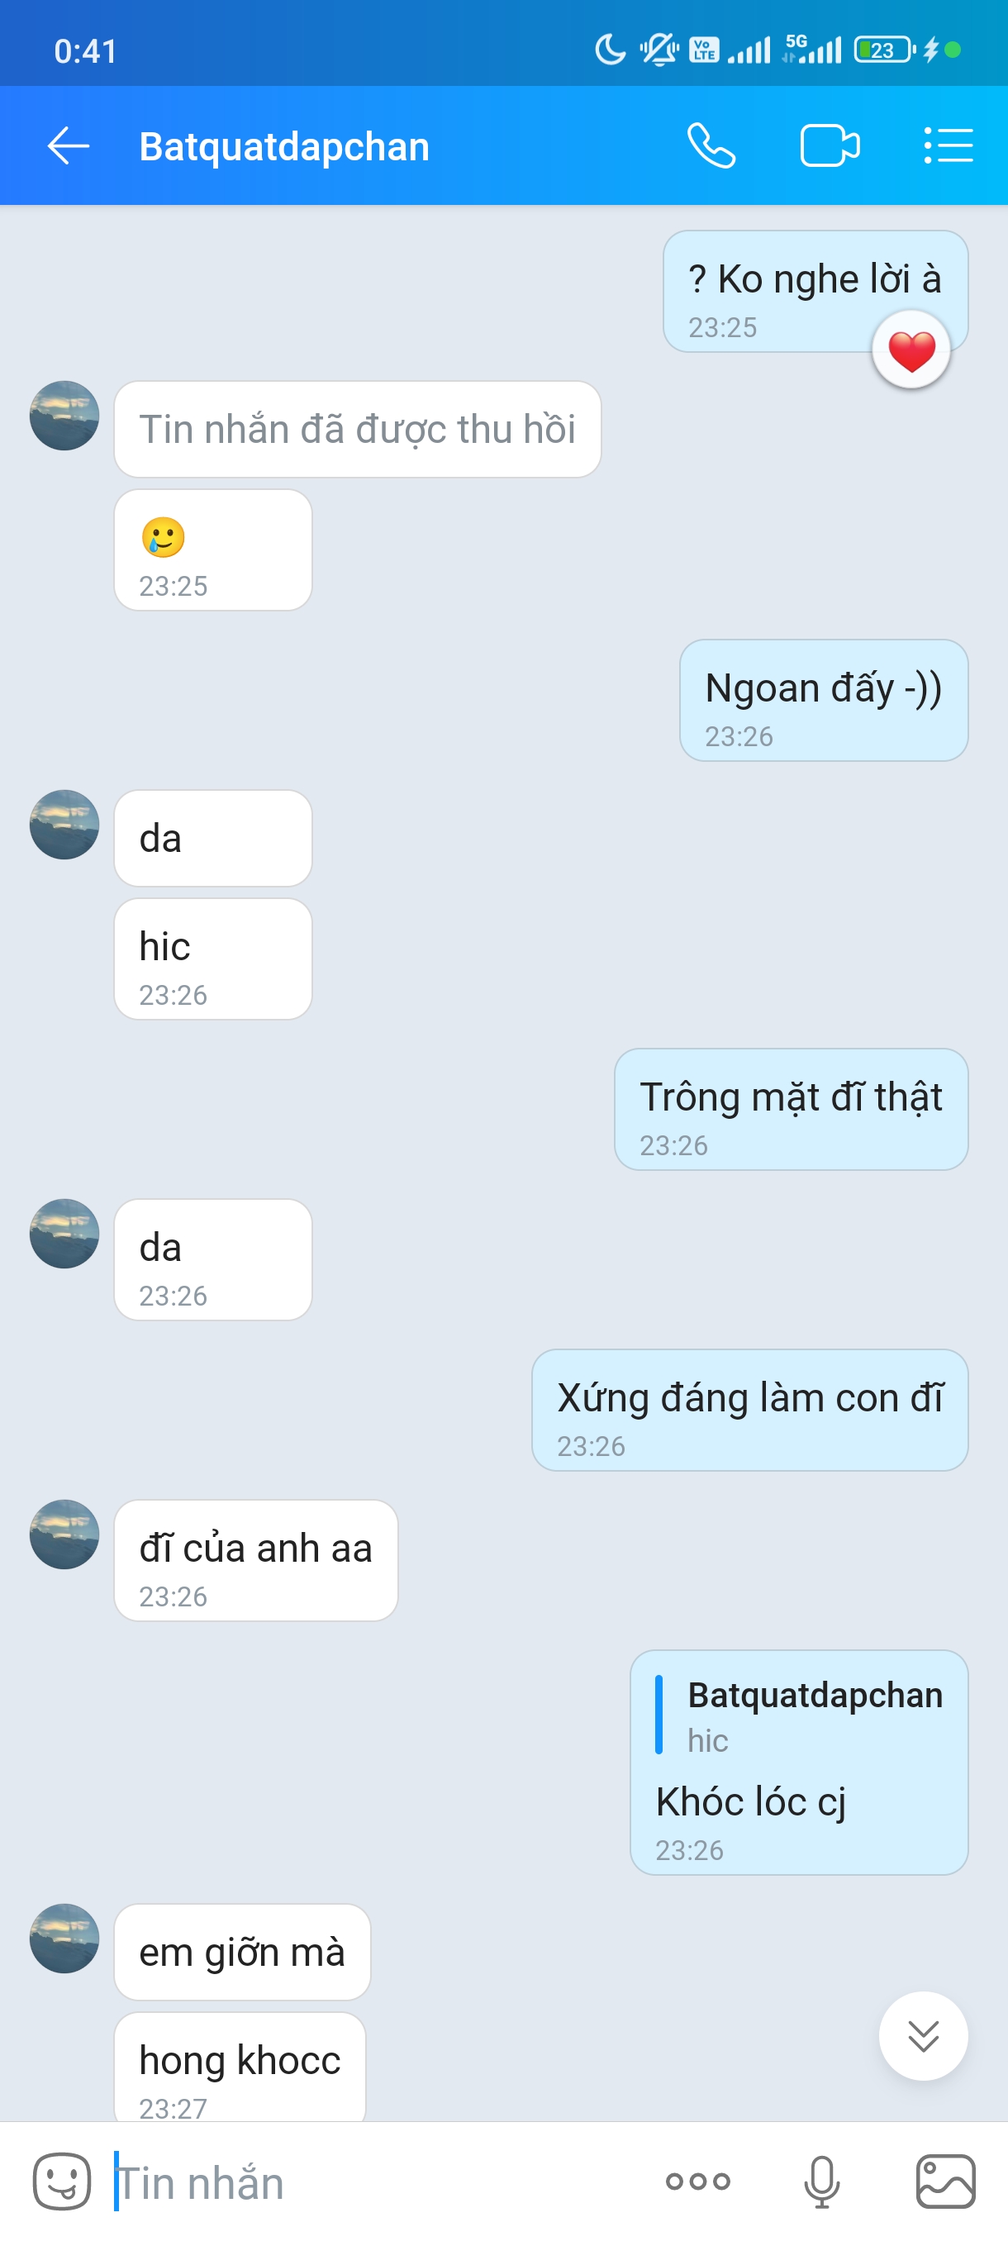Tap the heart reaction on the message
The height and width of the screenshot is (2241, 1008).
click(911, 351)
